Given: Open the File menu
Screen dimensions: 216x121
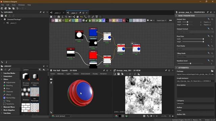Looking at the screenshot, I should [3, 5].
